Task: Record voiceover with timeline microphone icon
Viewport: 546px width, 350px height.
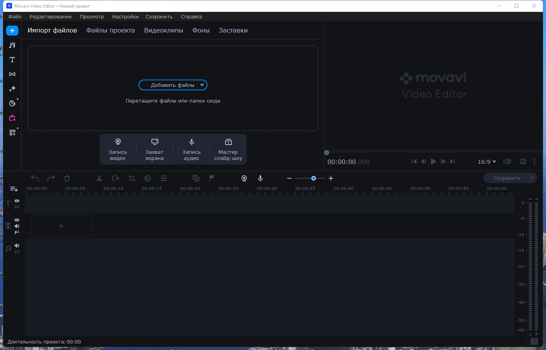Action: 260,178
